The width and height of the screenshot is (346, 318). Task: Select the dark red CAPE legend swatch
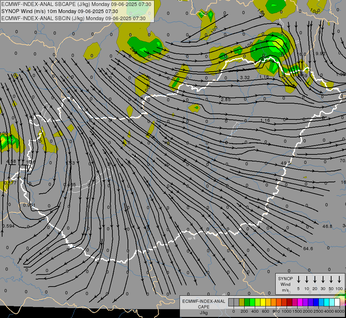[x=289, y=302]
